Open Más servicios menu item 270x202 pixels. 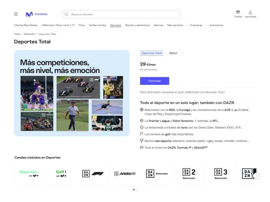click(175, 25)
